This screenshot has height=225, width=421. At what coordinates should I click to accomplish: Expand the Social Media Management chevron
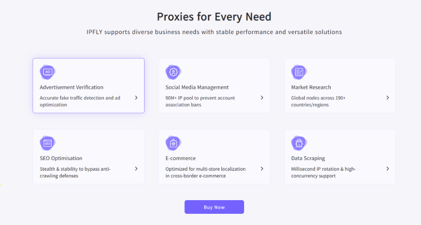[262, 98]
